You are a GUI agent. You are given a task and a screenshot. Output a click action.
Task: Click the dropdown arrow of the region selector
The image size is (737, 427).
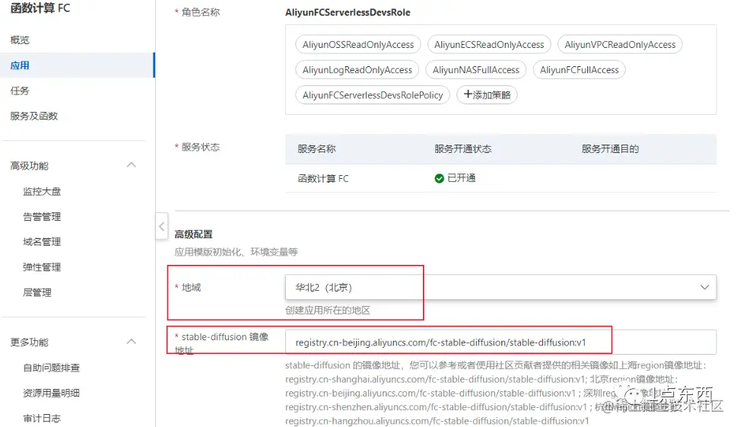(x=704, y=287)
